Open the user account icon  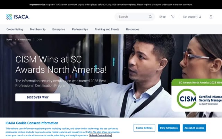click(x=211, y=17)
